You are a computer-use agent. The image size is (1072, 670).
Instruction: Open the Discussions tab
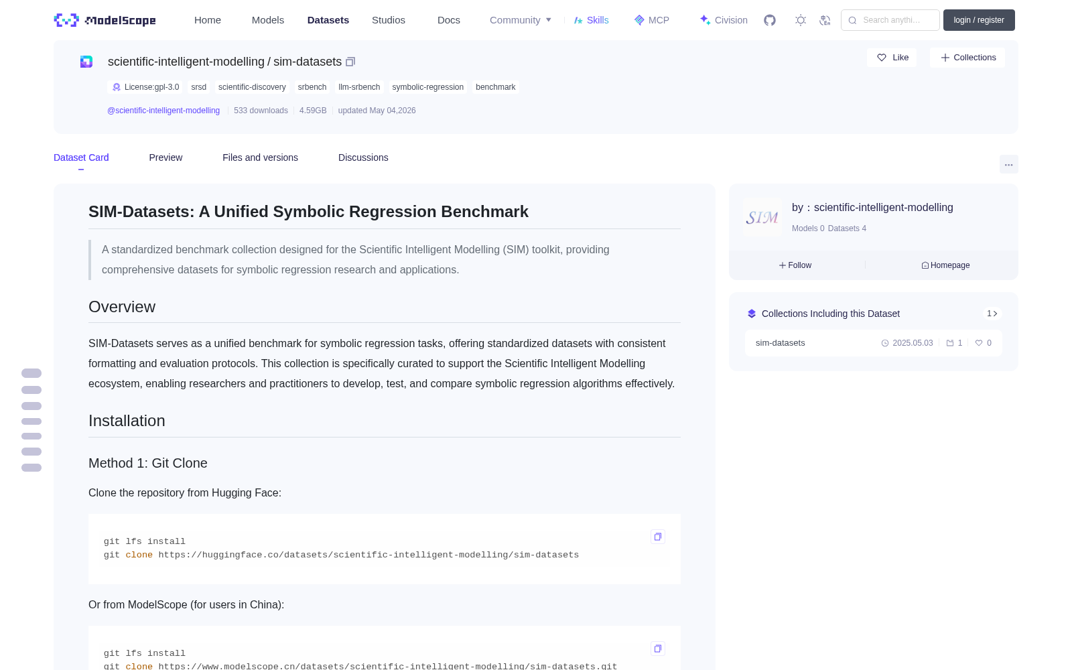click(363, 157)
